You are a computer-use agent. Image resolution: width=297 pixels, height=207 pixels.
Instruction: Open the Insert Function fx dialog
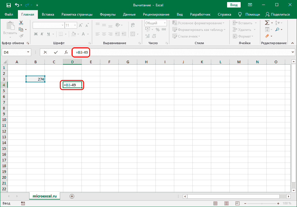66,52
